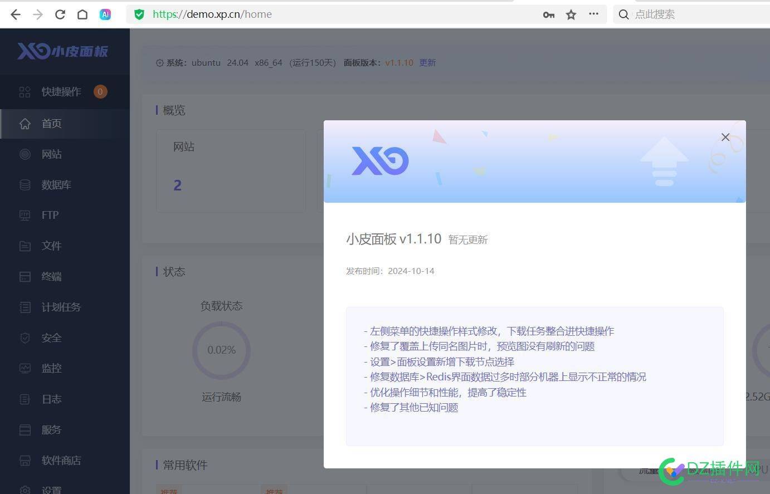Click the 暂无更新 label in dialog
The width and height of the screenshot is (770, 494).
(468, 240)
